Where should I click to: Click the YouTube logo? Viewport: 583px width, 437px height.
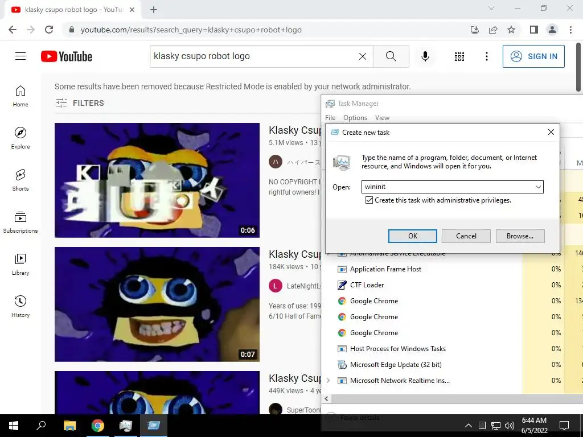tap(67, 56)
